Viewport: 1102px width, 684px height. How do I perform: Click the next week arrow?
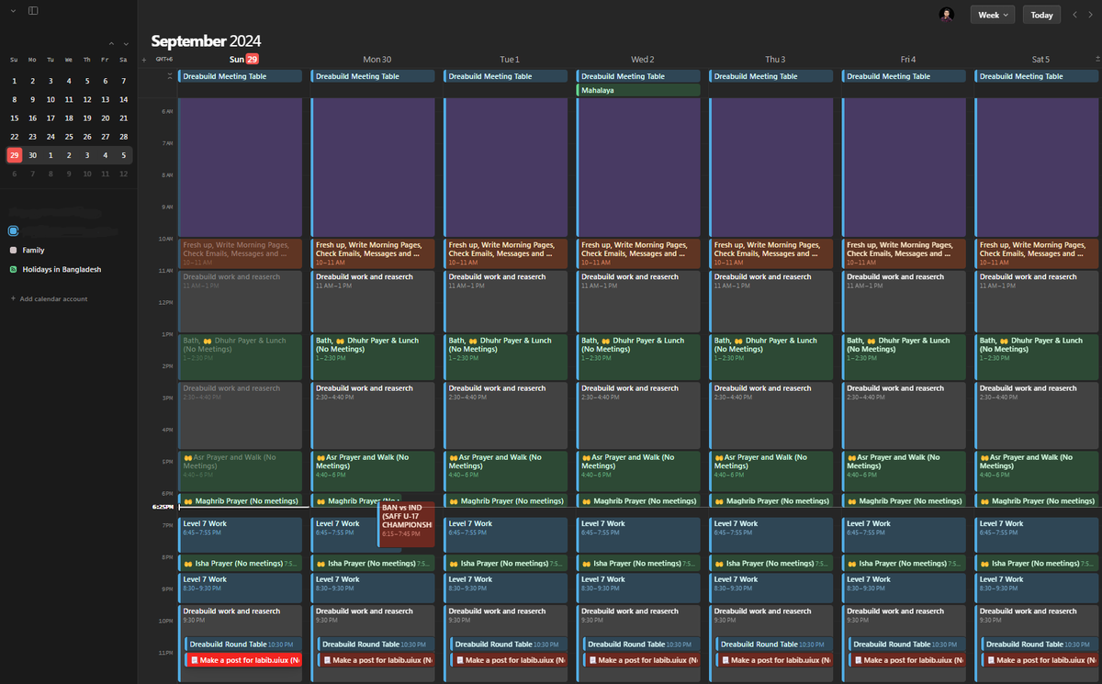pos(1092,15)
